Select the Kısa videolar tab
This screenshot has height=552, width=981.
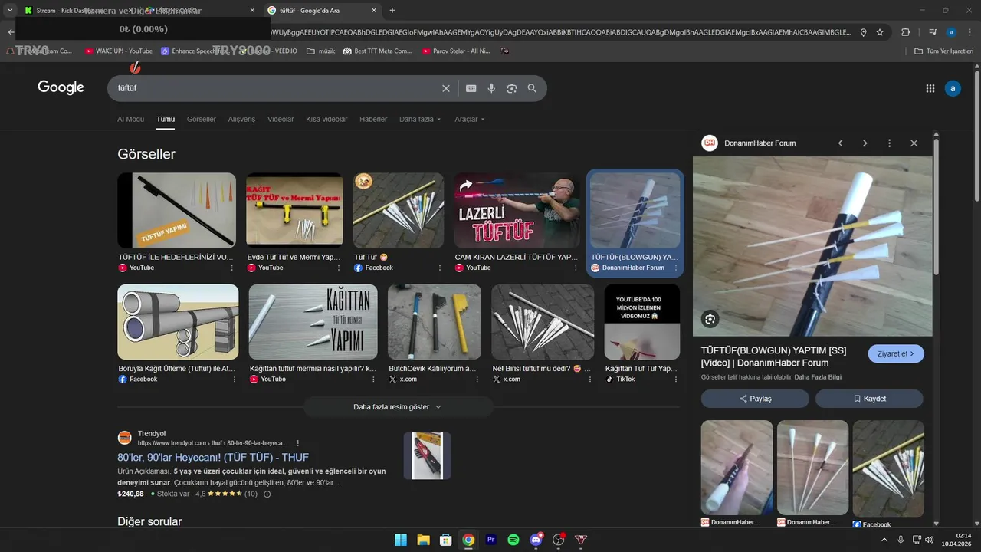click(326, 120)
